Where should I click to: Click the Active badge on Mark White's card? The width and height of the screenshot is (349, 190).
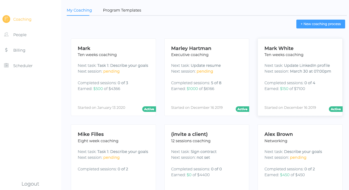point(336,109)
